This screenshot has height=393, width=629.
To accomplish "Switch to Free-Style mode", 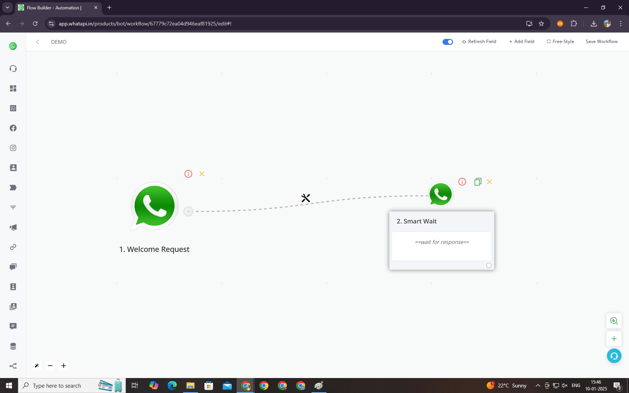I will pyautogui.click(x=560, y=42).
